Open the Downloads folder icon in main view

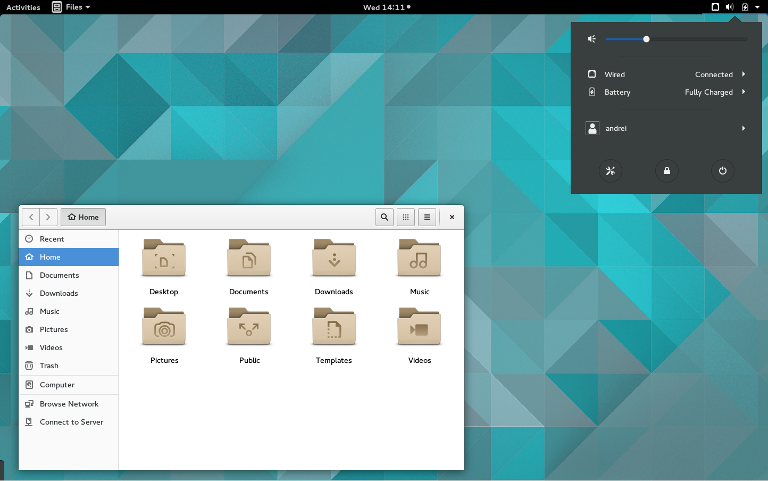tap(334, 259)
